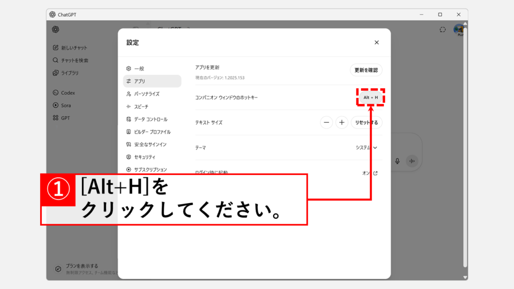Select the データ コントロール settings tab
This screenshot has width=514, height=289.
[152, 119]
